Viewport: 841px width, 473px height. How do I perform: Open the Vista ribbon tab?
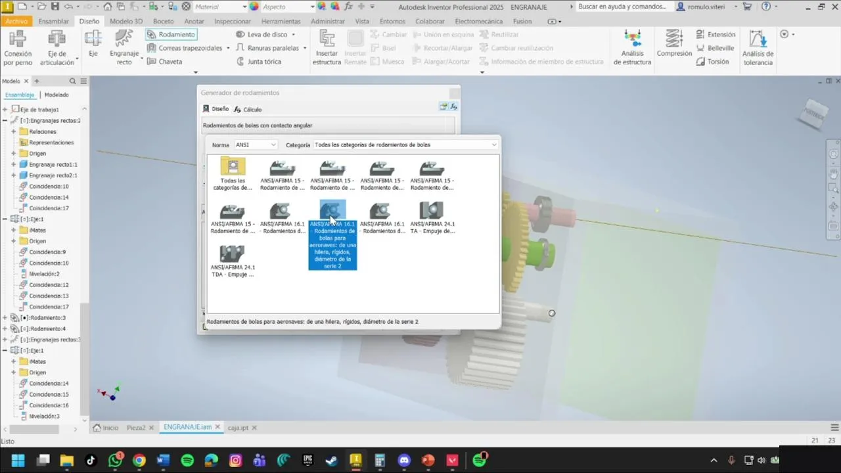[x=362, y=21]
